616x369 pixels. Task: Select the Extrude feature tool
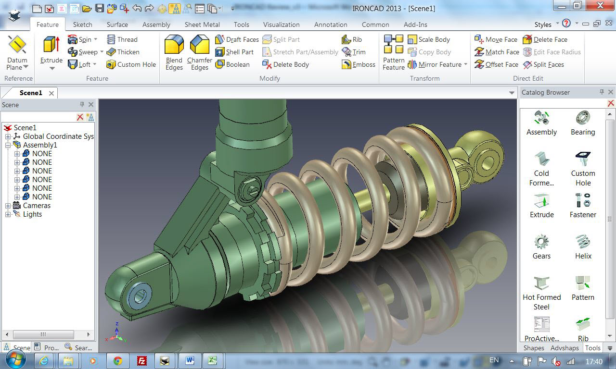[51, 52]
